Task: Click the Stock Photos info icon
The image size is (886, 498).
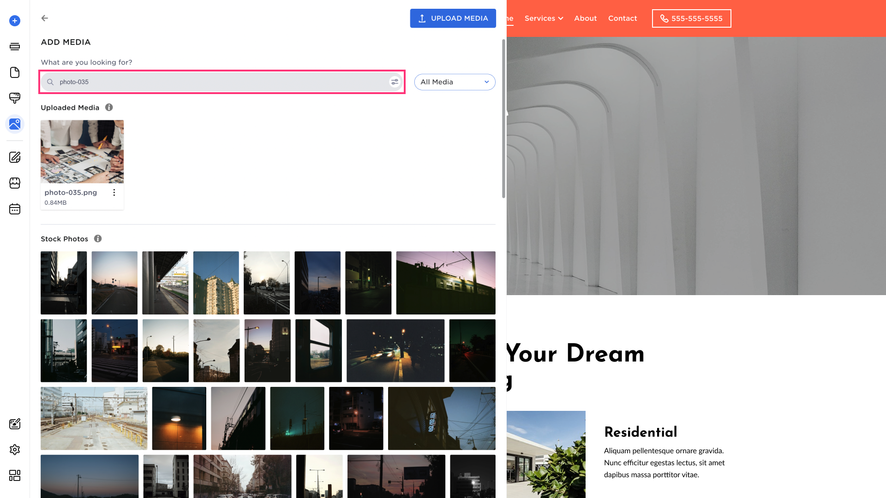Action: [98, 239]
